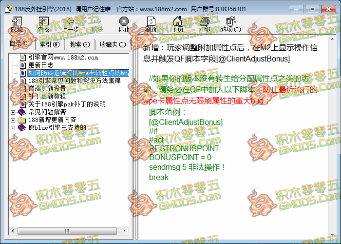
Task: Click the tree's horizontal scrollbar thumb
Action: [x=67, y=231]
